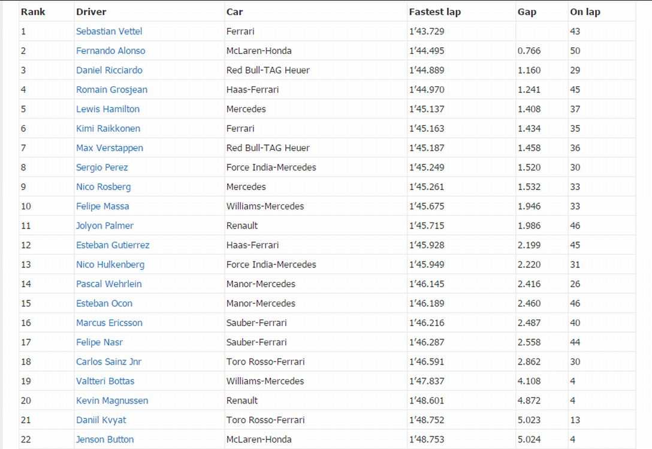Click the Kimi Raikkonen link
The width and height of the screenshot is (652, 449).
(x=109, y=128)
